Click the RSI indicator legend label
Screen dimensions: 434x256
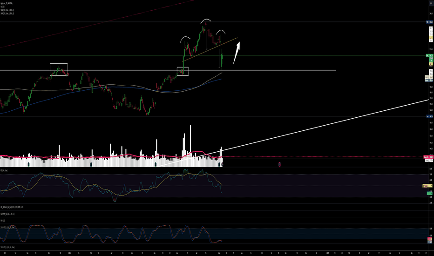pyautogui.click(x=4, y=170)
